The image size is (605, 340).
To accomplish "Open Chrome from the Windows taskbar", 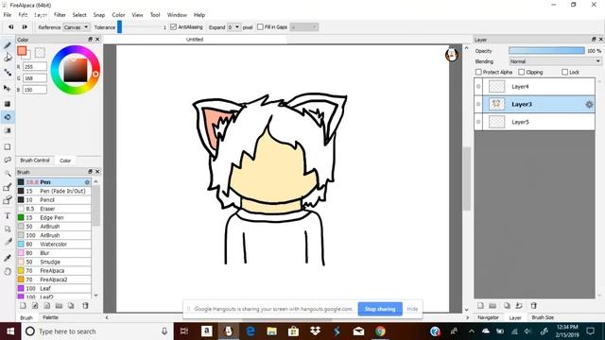I will [x=380, y=331].
